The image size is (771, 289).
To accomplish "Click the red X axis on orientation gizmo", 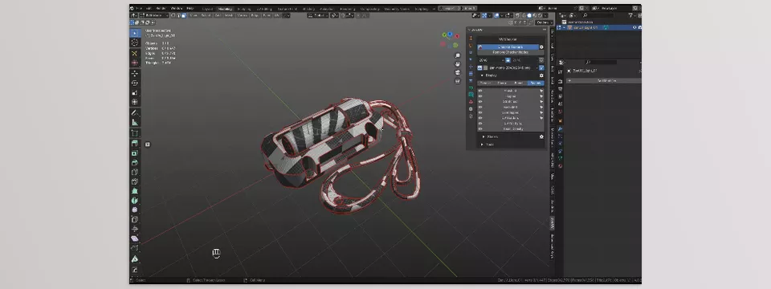I will coord(457,36).
